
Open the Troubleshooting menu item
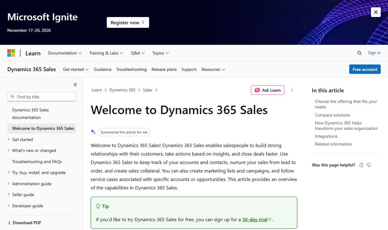pos(132,69)
